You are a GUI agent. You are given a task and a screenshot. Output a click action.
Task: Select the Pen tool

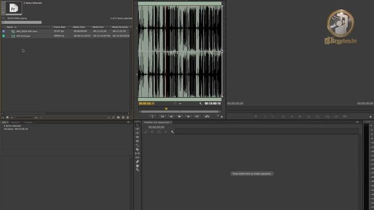click(x=137, y=162)
